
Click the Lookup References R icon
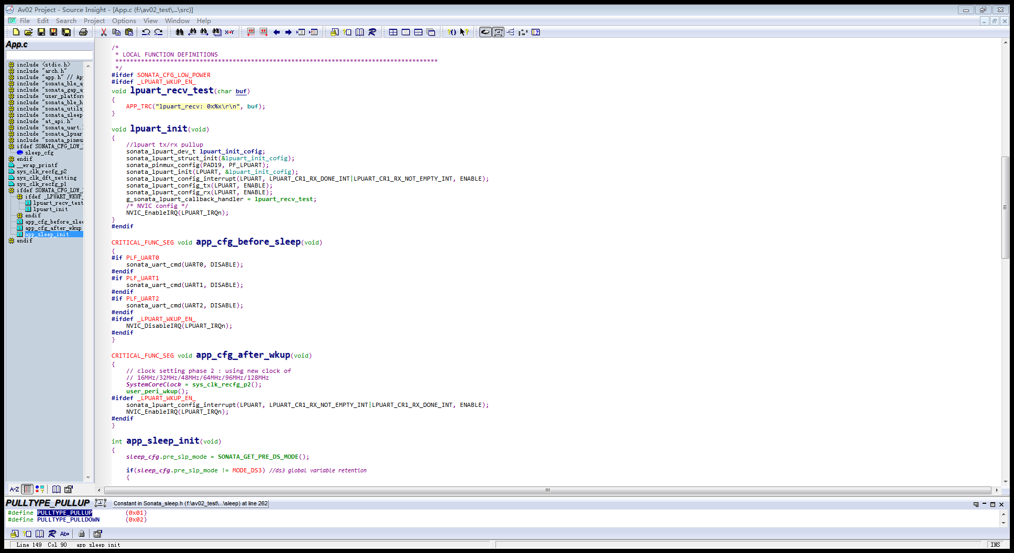(x=372, y=32)
